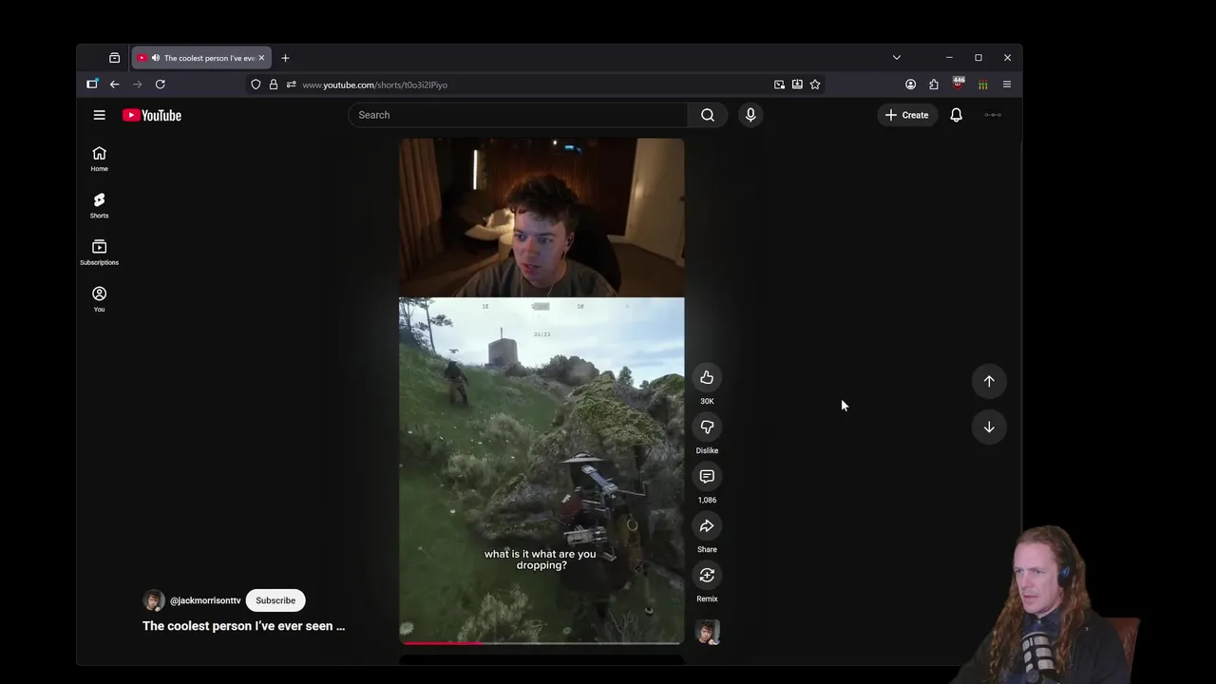Image resolution: width=1216 pixels, height=684 pixels.
Task: Open the extensions puzzle icon
Action: click(x=934, y=85)
